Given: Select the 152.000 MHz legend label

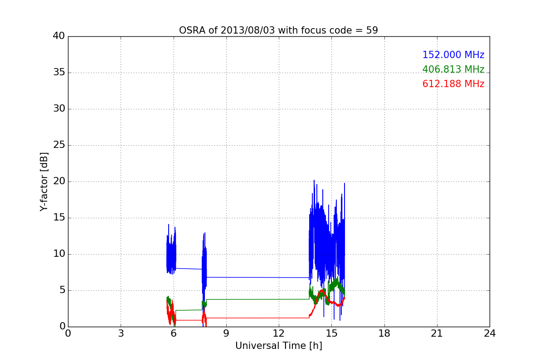Looking at the screenshot, I should (453, 55).
